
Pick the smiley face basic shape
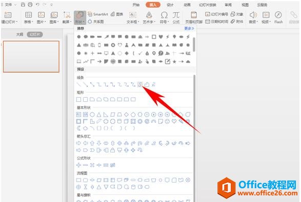click(x=167, y=121)
